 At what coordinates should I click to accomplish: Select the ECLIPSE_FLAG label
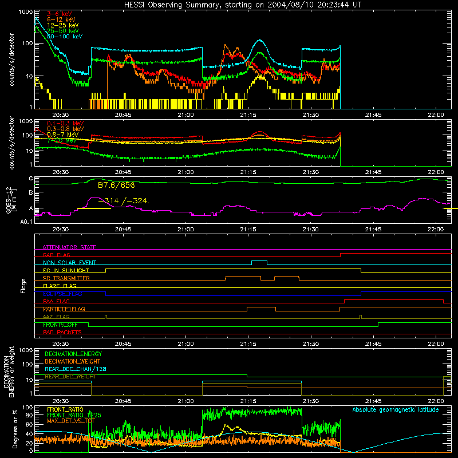[x=62, y=294]
